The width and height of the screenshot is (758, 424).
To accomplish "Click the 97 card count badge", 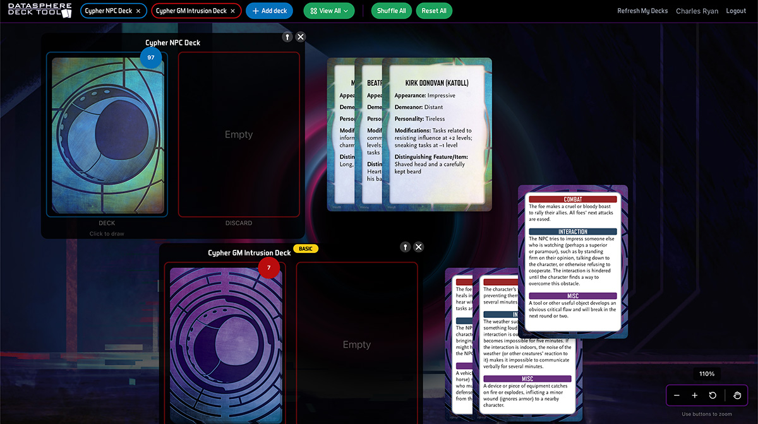I will click(x=151, y=57).
